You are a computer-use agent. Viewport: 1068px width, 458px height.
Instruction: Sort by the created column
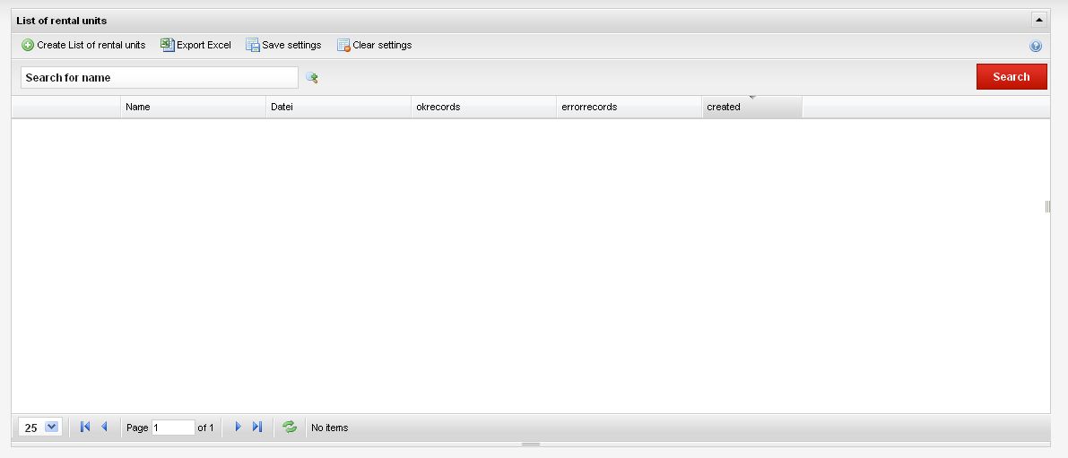[752, 107]
